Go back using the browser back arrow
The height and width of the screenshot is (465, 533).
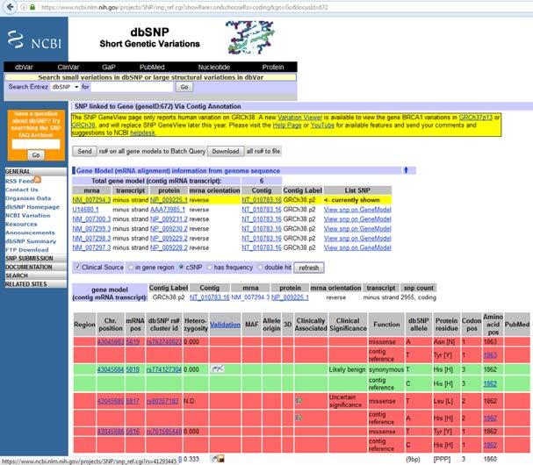point(11,7)
